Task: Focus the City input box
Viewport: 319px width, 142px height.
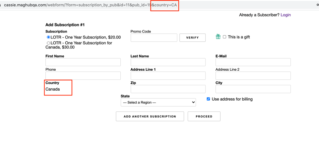Action: [253, 89]
